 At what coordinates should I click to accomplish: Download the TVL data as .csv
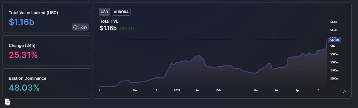[80, 27]
